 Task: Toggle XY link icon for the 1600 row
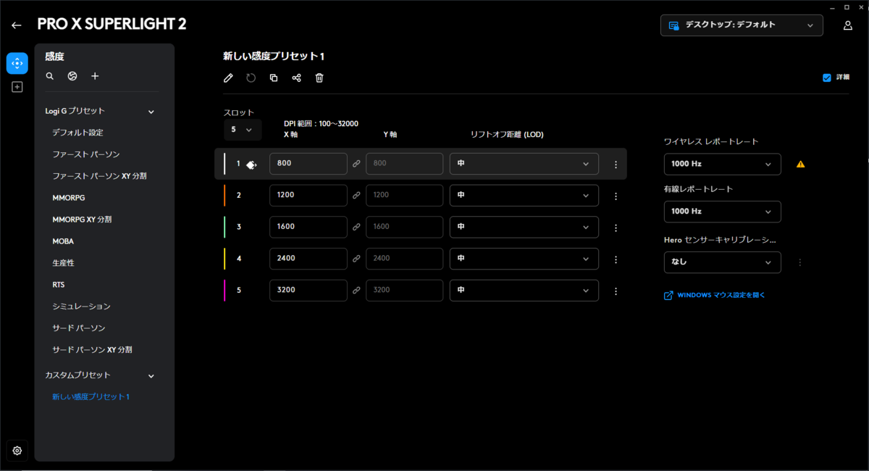point(356,227)
